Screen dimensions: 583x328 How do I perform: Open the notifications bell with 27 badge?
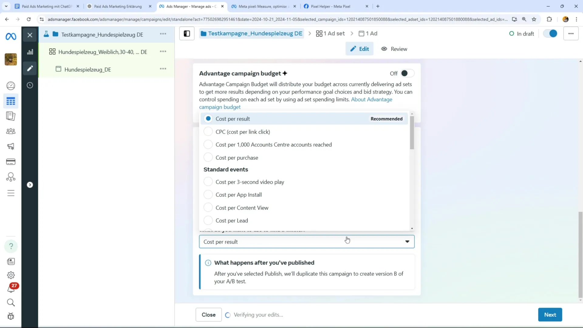(11, 288)
